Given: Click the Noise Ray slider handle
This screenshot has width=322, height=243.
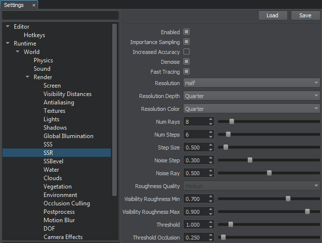Looking at the screenshot, I should [x=269, y=173].
